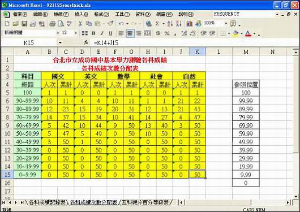The height and width of the screenshot is (212, 300).
Task: Merge and center cells icon
Action: point(147,33)
